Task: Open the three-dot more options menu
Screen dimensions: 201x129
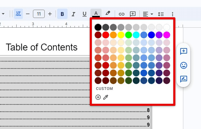Action: [173, 14]
